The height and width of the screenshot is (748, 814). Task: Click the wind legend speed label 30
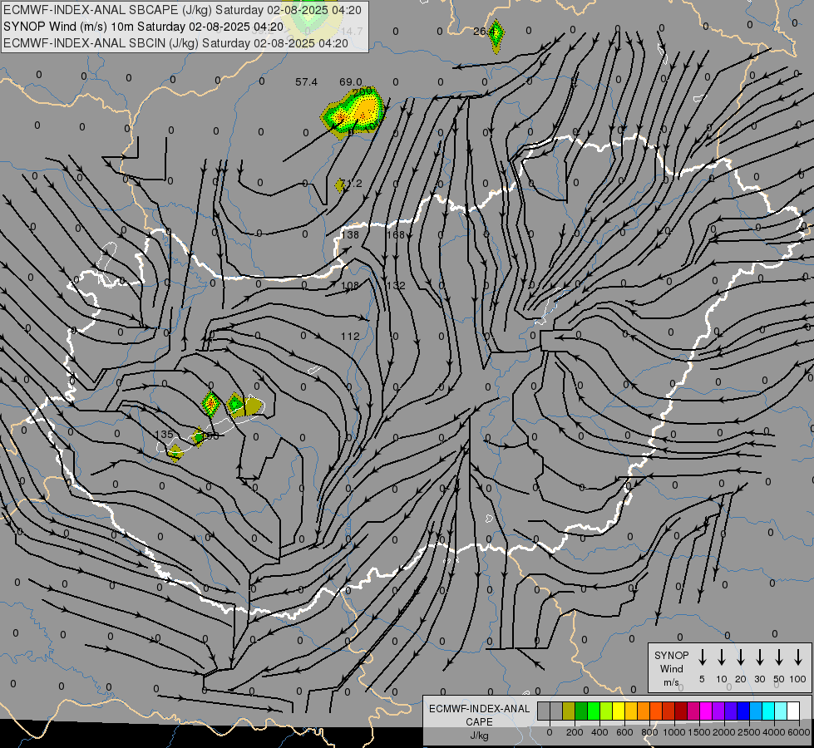coord(759,679)
